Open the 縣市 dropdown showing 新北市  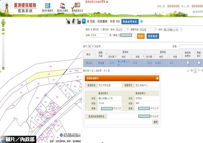point(122,30)
